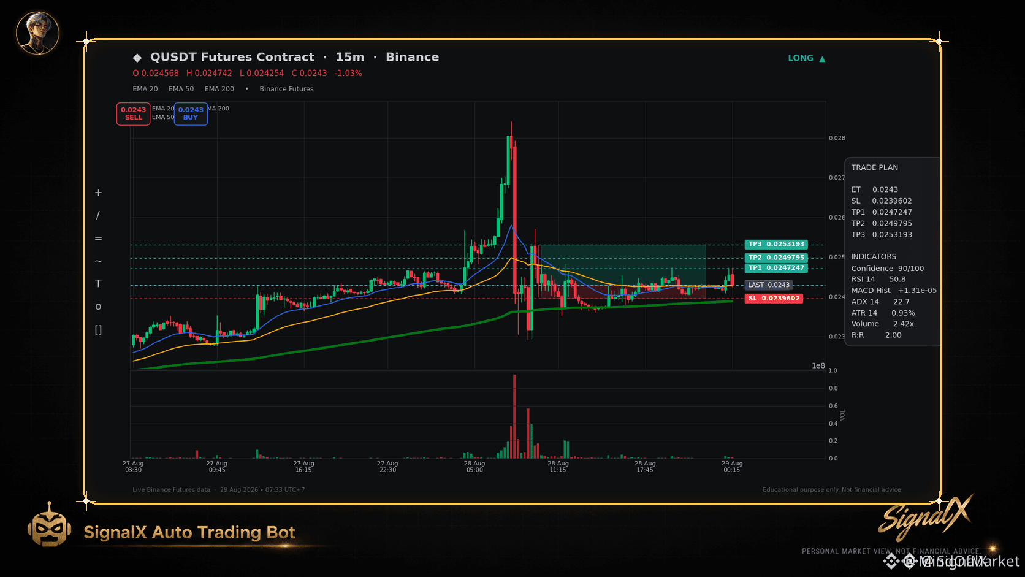Click the tallest red volume spike bar
Image resolution: width=1025 pixels, height=577 pixels.
(514, 416)
